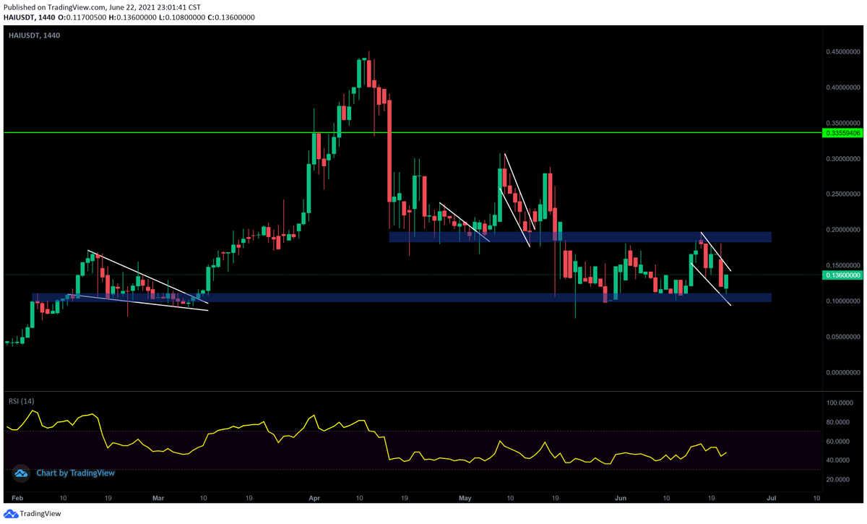Click the current price label 0.13600000
Viewport: 867px width, 524px height.
click(x=842, y=275)
